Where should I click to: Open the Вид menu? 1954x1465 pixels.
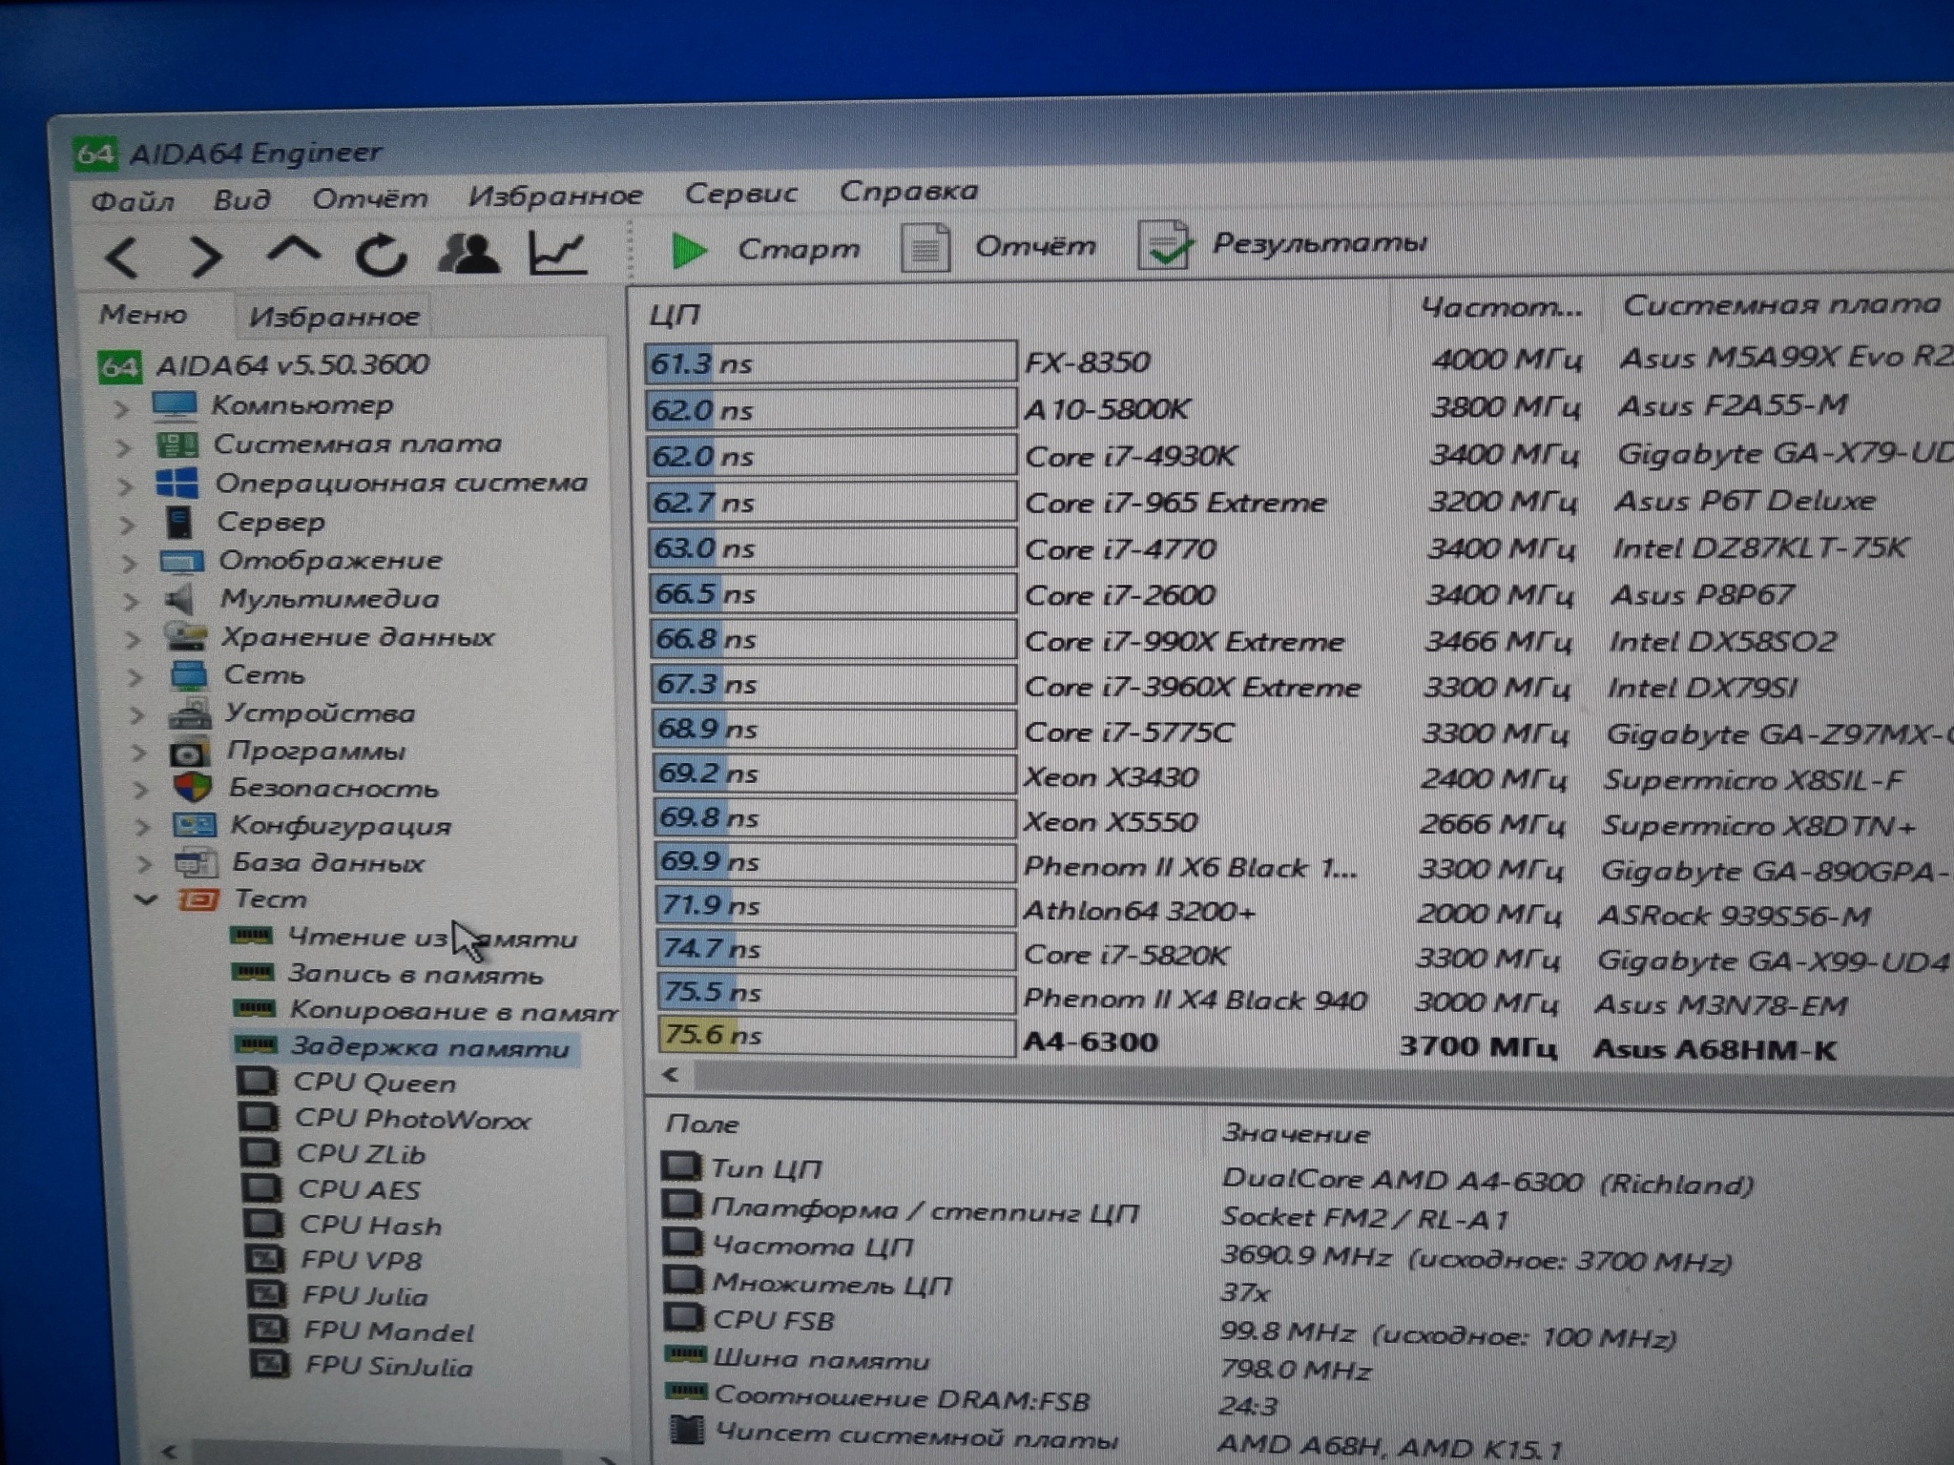tap(241, 199)
